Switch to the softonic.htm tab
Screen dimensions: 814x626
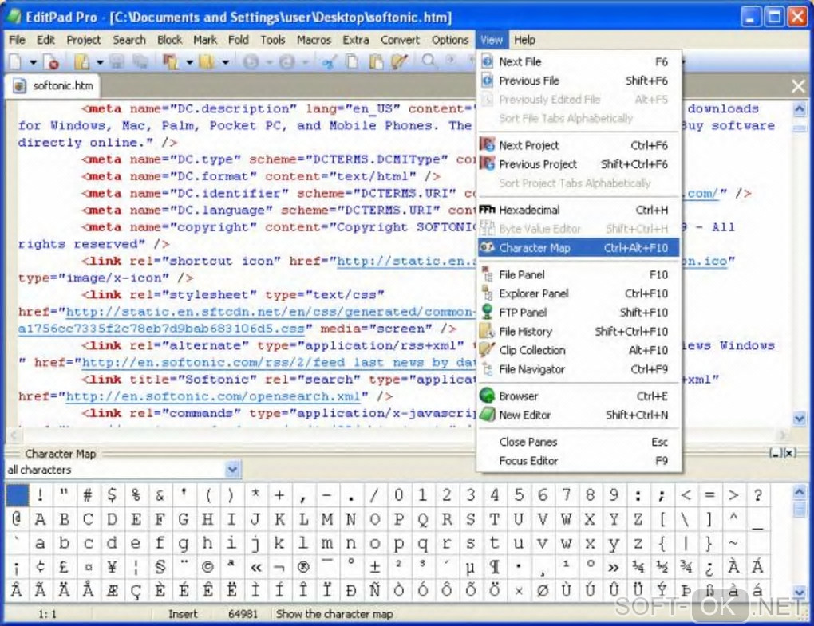(x=53, y=85)
